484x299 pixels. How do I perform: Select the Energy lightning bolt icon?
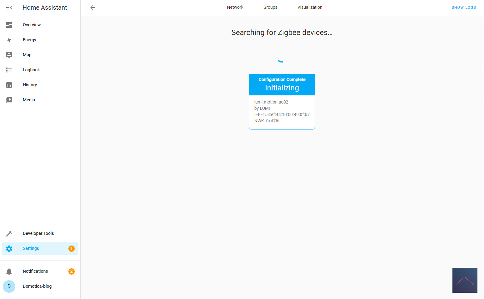[9, 40]
